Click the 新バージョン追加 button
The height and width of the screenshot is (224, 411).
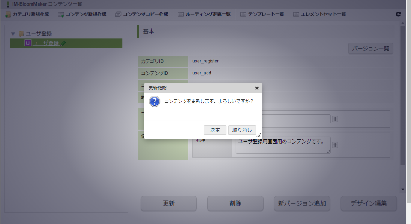click(x=302, y=203)
